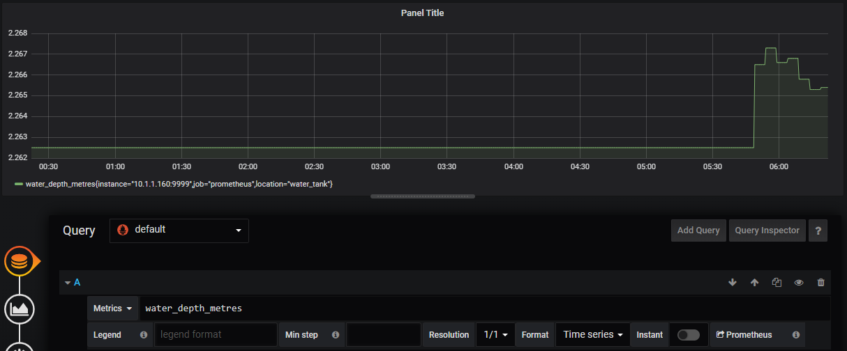Hide query A using the eye icon
847x351 pixels.
(799, 282)
